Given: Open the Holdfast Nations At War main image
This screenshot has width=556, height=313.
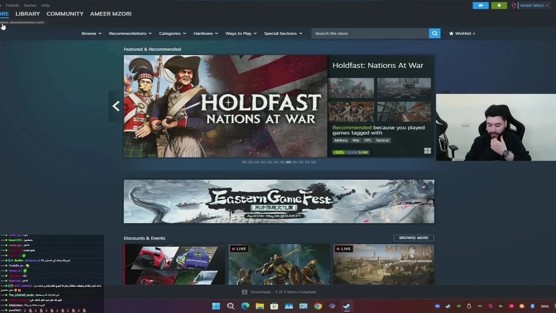Looking at the screenshot, I should click(x=225, y=106).
